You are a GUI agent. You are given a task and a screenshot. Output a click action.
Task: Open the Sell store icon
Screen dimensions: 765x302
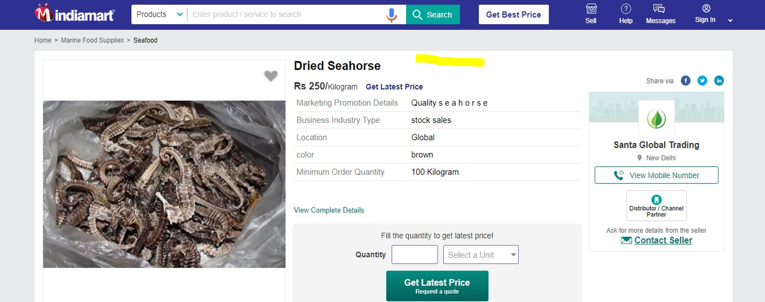591,9
